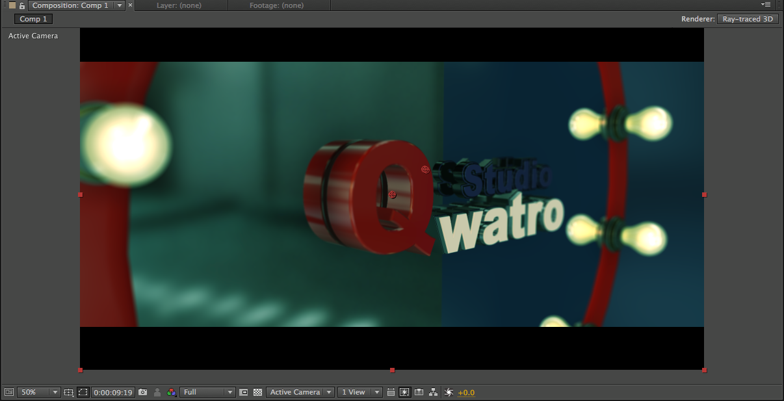This screenshot has height=401, width=784.
Task: Open the Ray-traced 3D renderer options
Action: tap(748, 19)
